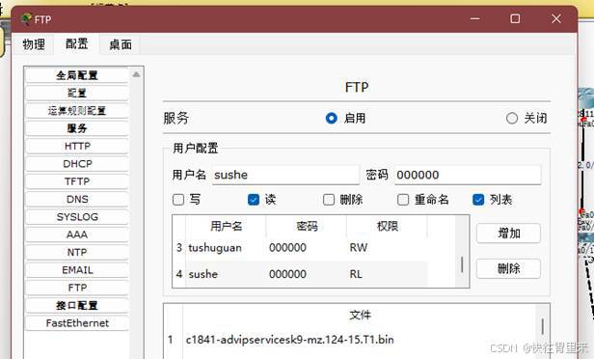Open SYSLOG service settings

(x=77, y=217)
